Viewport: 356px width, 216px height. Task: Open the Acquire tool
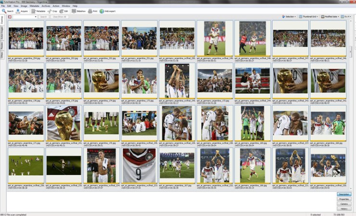click(x=21, y=11)
